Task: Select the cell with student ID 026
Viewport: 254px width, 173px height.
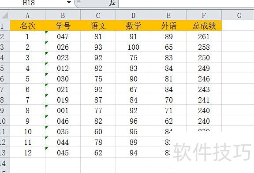Action: tap(63, 47)
